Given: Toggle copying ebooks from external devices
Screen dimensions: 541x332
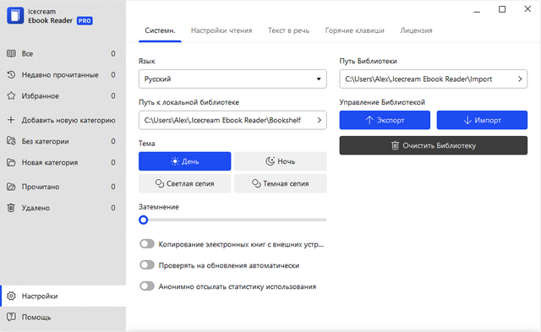Looking at the screenshot, I should (147, 244).
